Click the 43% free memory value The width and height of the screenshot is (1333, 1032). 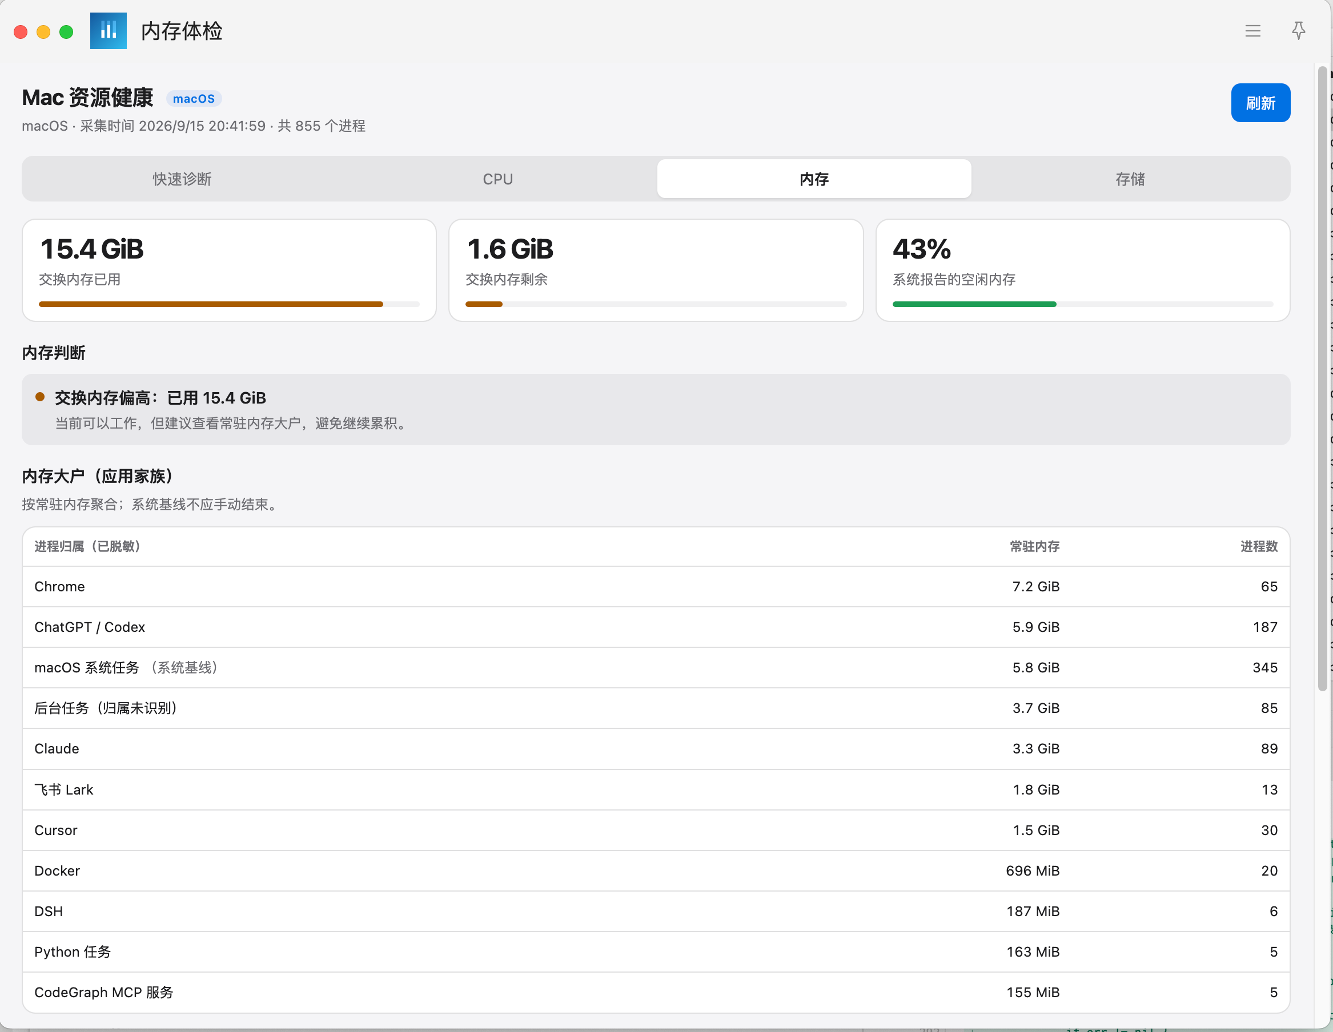pos(922,249)
